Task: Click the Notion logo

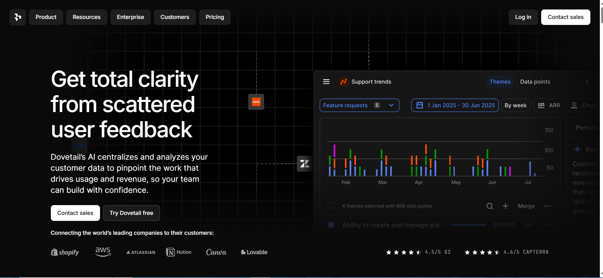Action: pyautogui.click(x=179, y=252)
